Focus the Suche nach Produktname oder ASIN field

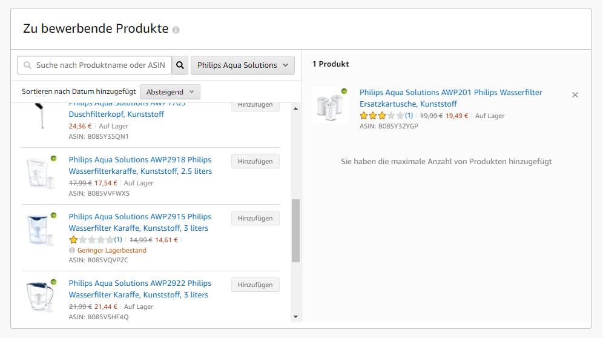pos(94,65)
